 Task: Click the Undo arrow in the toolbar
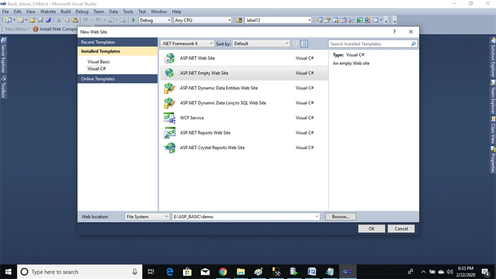click(x=85, y=20)
